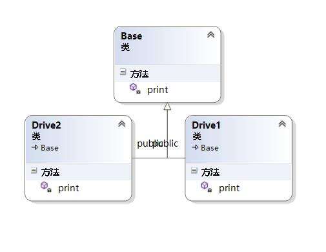Click the Base link in Drive2 header

50,148
